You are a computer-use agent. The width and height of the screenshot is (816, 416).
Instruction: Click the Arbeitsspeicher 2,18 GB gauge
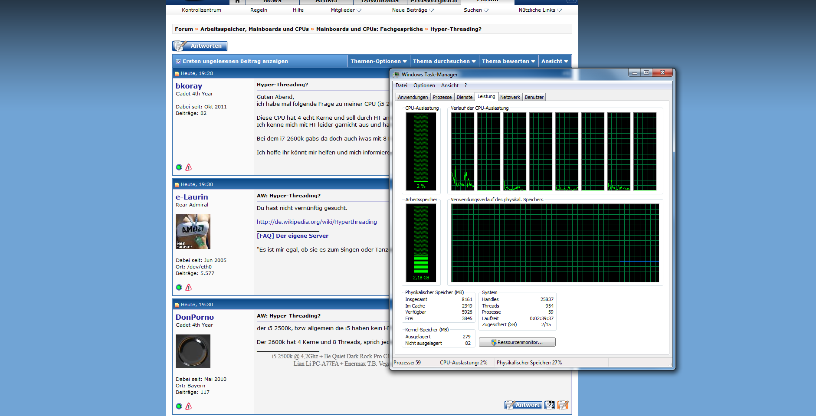pos(421,243)
